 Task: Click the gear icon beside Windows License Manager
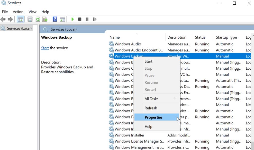coord(112,141)
